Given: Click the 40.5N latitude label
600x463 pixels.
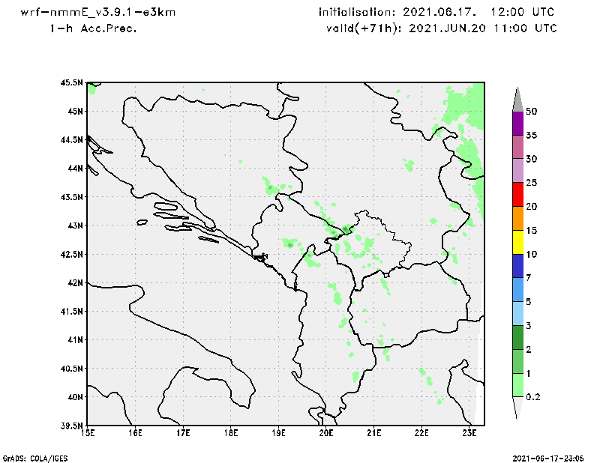Looking at the screenshot, I should click(x=71, y=369).
